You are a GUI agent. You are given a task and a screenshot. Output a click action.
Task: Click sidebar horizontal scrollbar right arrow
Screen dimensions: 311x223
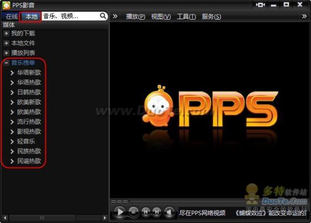(x=105, y=218)
